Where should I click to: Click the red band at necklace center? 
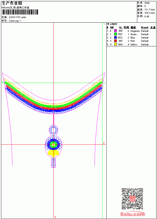click(53, 109)
